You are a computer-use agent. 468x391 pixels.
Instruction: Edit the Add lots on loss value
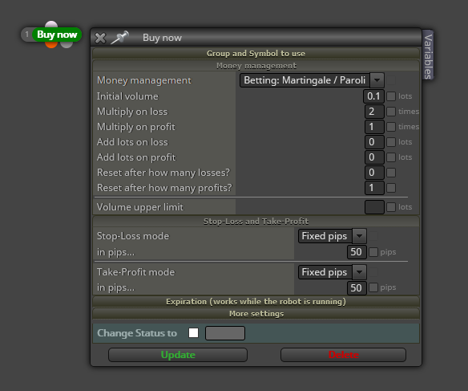374,142
